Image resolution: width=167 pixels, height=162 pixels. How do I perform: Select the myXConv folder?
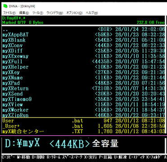click(x=83, y=45)
